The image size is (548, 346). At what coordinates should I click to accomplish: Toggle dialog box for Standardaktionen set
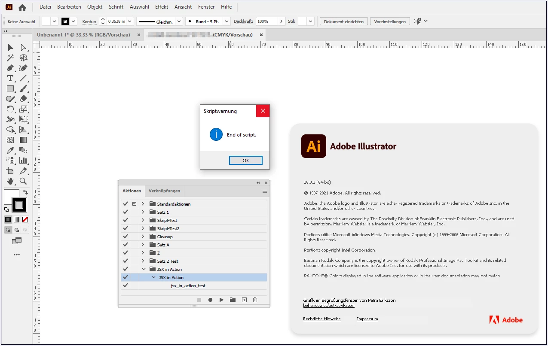point(134,204)
